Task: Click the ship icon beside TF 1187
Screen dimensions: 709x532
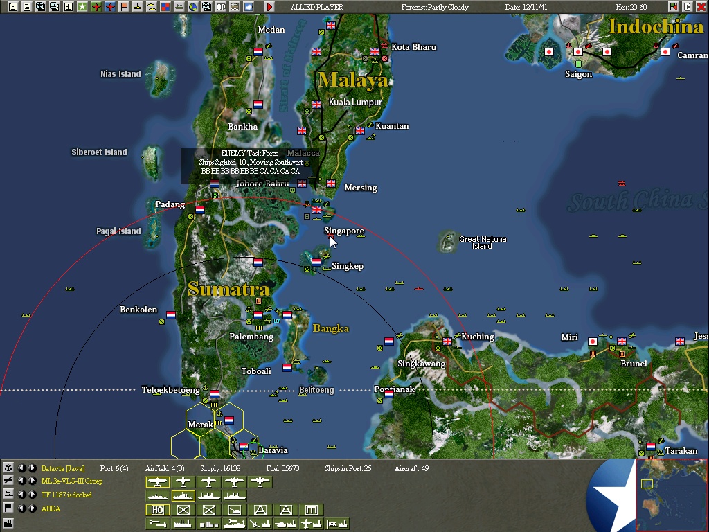Action: click(8, 494)
